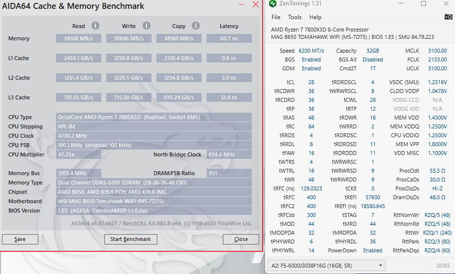
Task: Click the L1 Cache Write value 1258.8 GB/s
Action: (x=129, y=58)
